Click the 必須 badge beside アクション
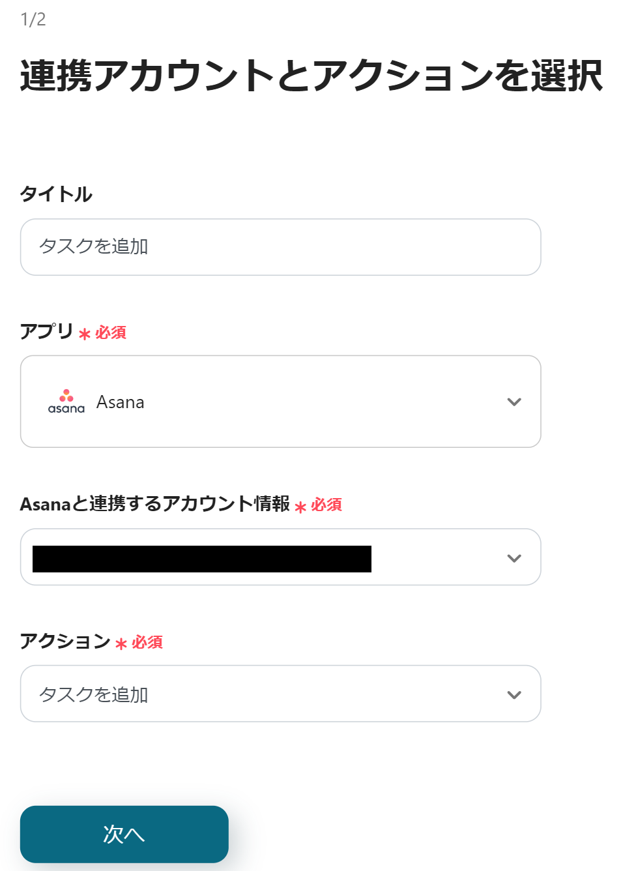 click(x=147, y=642)
